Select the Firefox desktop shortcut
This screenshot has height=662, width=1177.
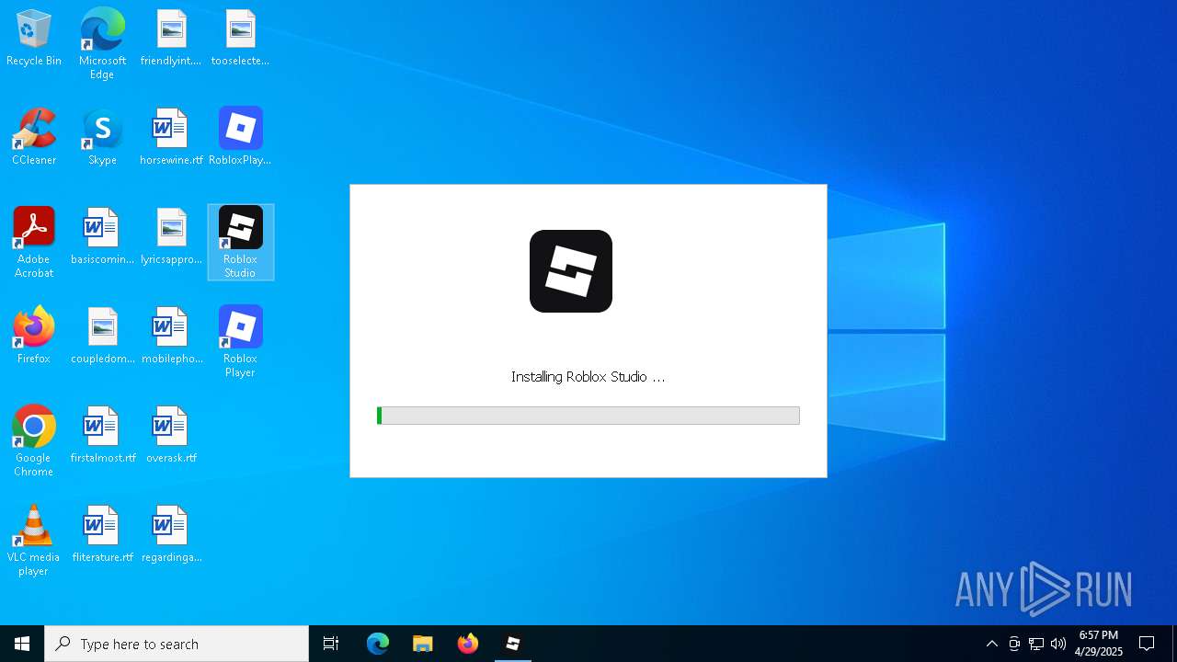[34, 336]
